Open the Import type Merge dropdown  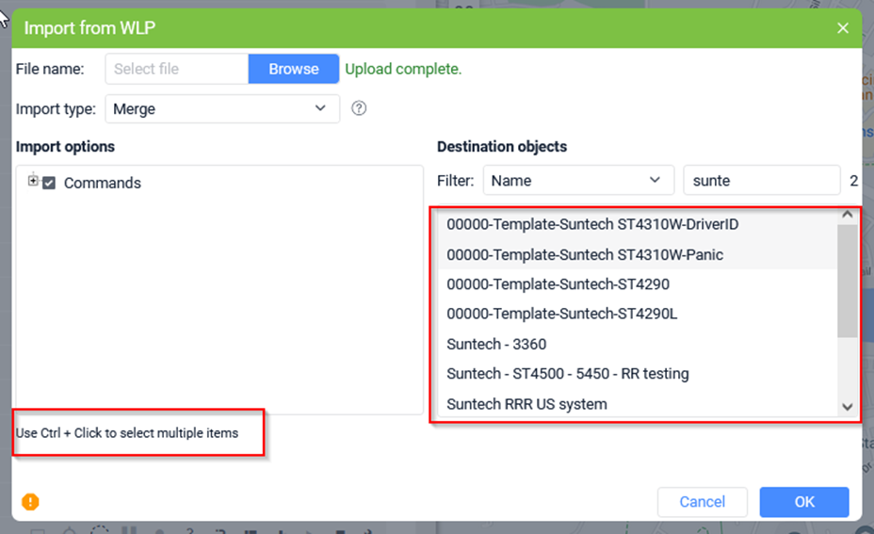tap(222, 108)
